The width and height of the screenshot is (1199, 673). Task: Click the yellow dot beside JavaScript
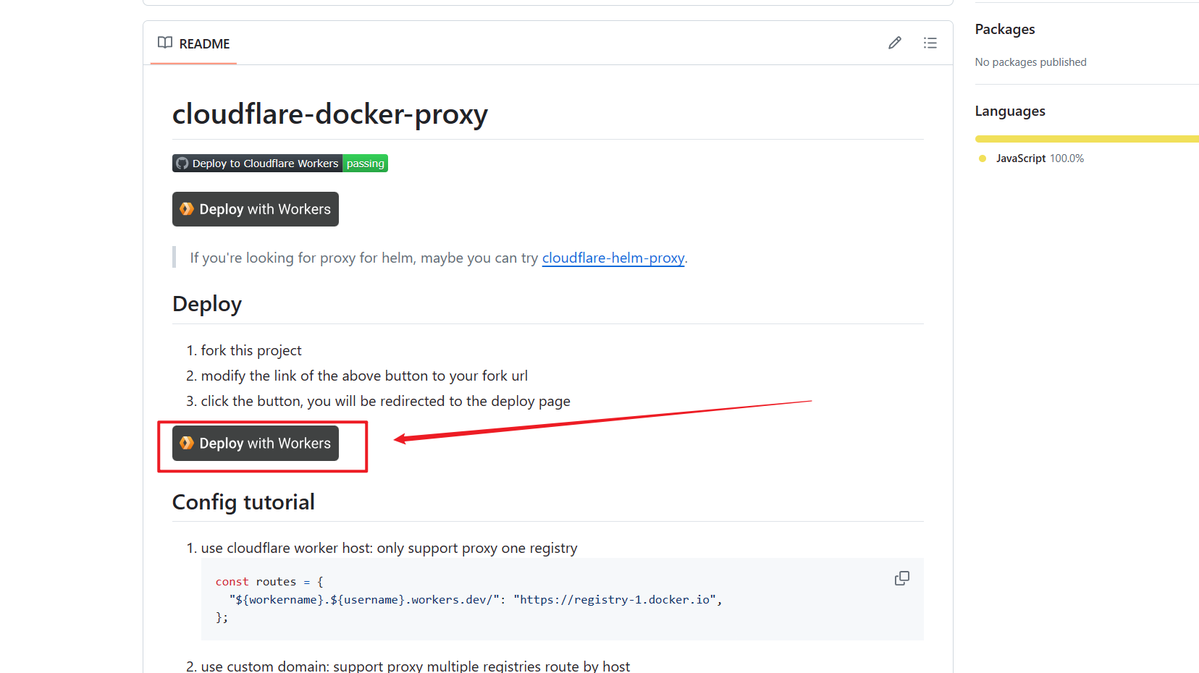pos(983,158)
